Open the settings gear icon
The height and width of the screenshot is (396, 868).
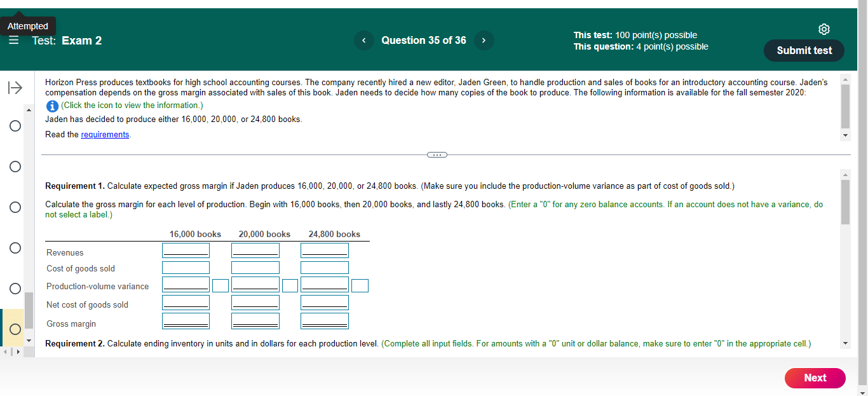click(x=824, y=29)
